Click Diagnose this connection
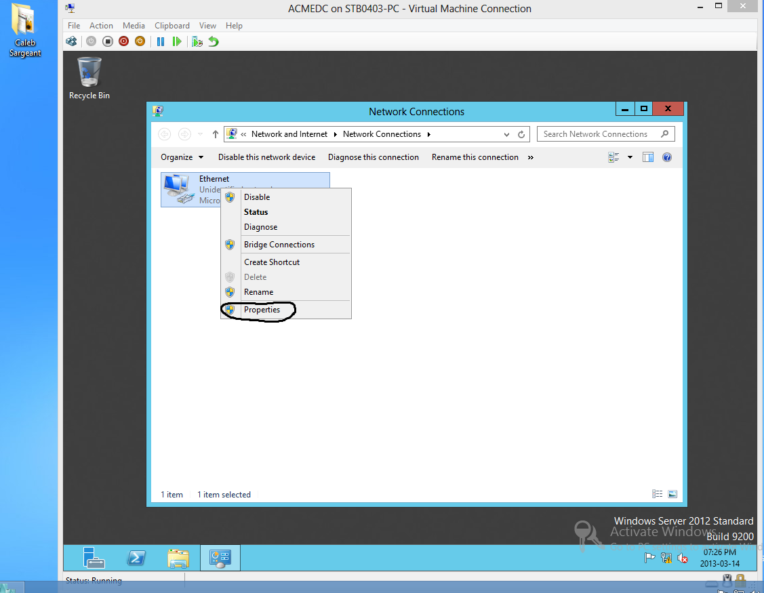The height and width of the screenshot is (593, 764). click(374, 157)
